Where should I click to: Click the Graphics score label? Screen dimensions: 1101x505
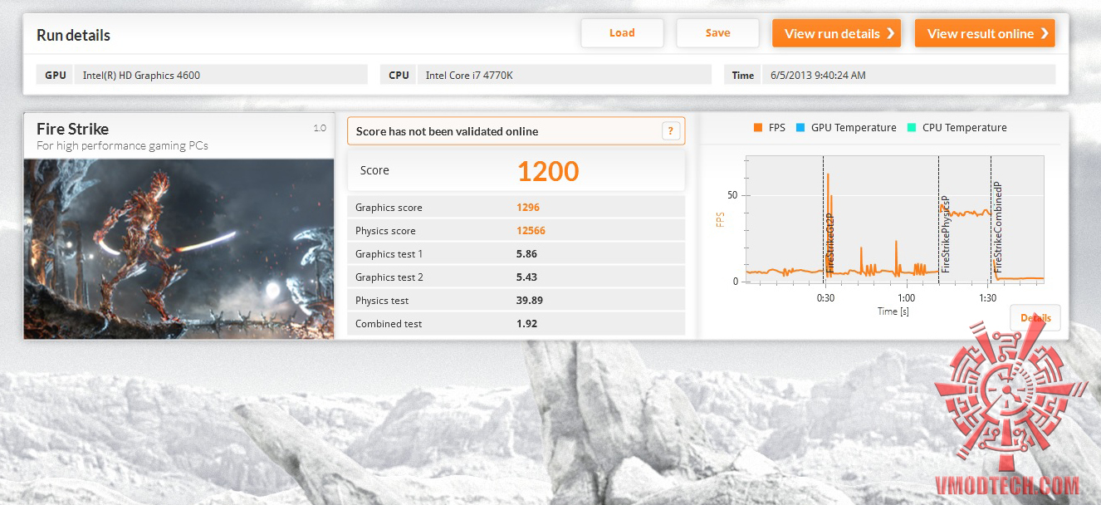point(389,208)
